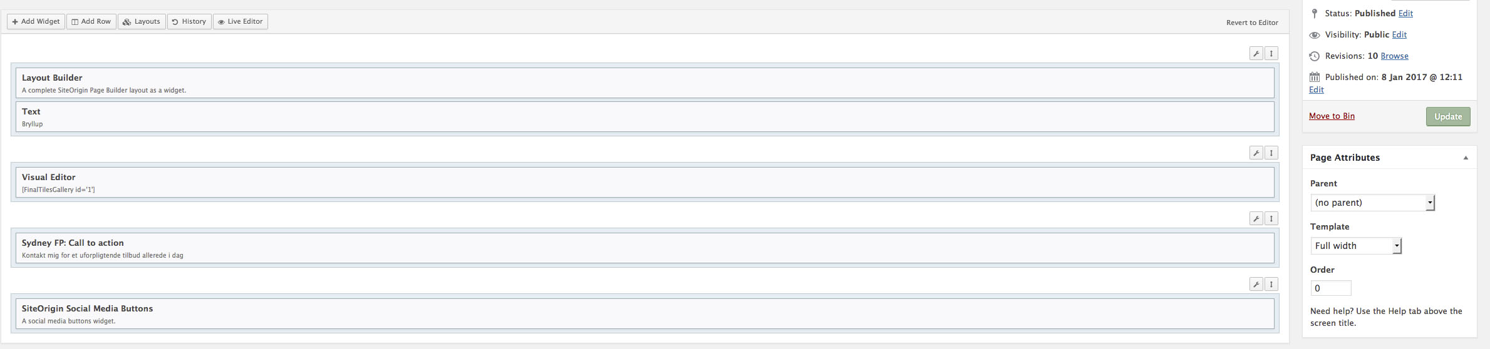Click the Revert to Editor link

tap(1252, 23)
